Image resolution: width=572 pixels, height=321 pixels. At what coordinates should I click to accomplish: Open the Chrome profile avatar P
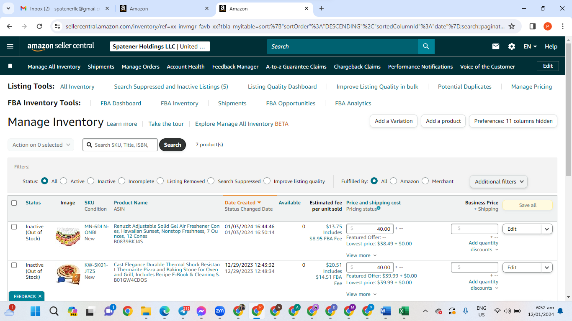tap(548, 26)
